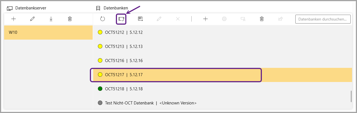Click the greyed-out share database icon

(280, 19)
